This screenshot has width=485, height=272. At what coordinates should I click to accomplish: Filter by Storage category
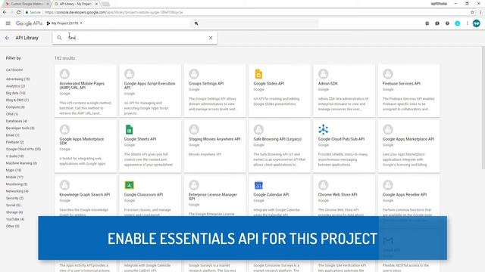click(x=14, y=212)
